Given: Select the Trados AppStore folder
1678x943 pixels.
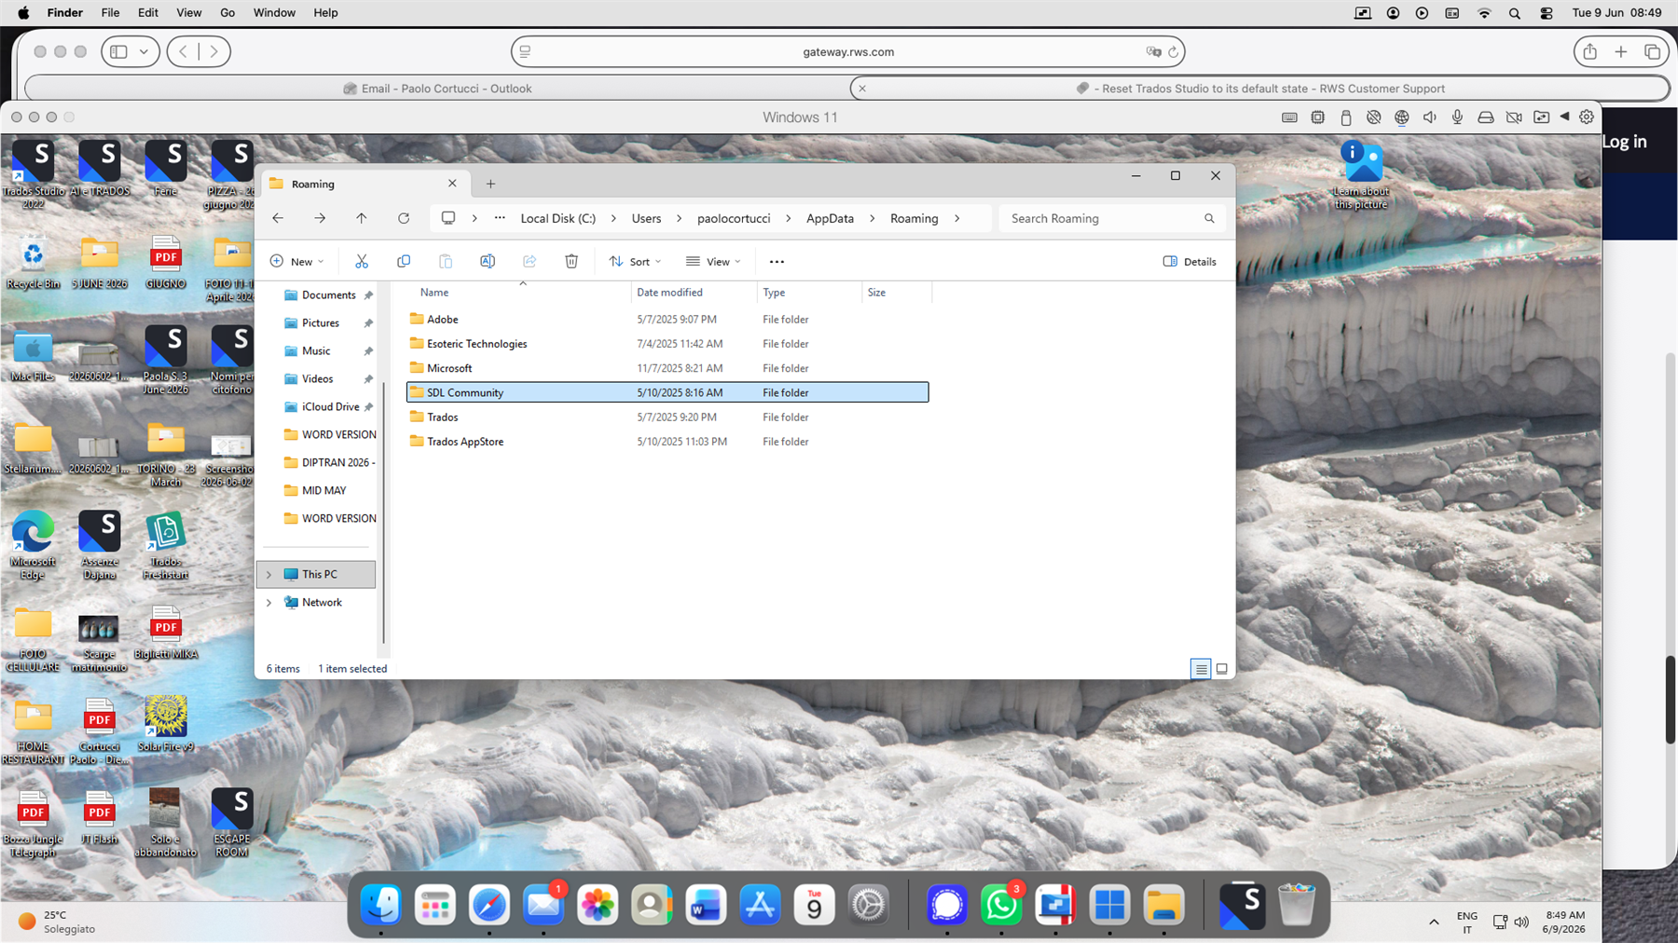Looking at the screenshot, I should [x=667, y=442].
